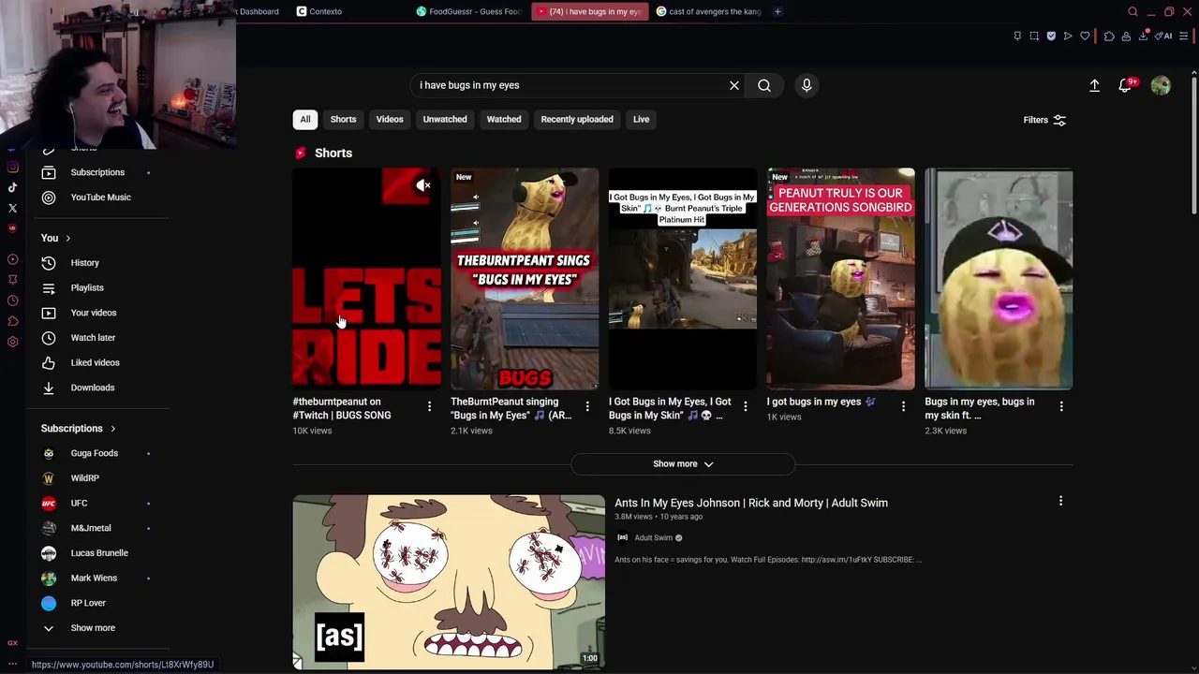Select the Live filter chip
Viewport: 1199px width, 674px height.
click(641, 119)
